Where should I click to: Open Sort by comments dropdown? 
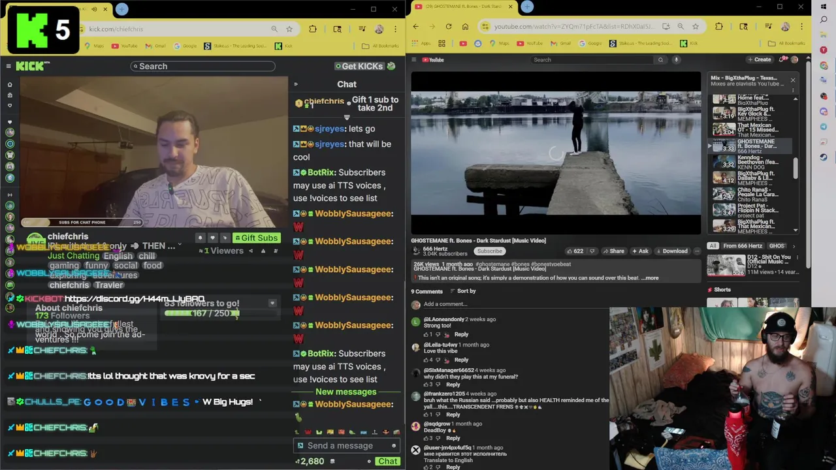pyautogui.click(x=462, y=291)
